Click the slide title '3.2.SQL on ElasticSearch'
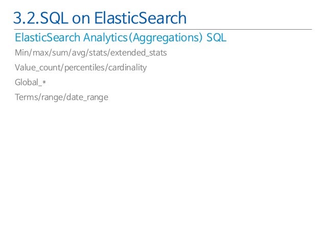The width and height of the screenshot is (326, 245). pos(100,18)
